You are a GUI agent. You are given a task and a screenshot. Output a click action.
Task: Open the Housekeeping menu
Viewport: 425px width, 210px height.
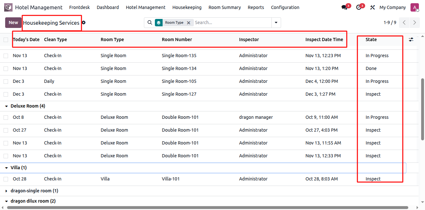(x=187, y=7)
